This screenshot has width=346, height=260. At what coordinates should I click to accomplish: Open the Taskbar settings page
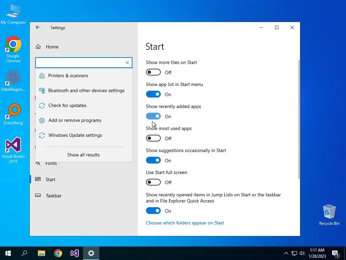coord(84,196)
